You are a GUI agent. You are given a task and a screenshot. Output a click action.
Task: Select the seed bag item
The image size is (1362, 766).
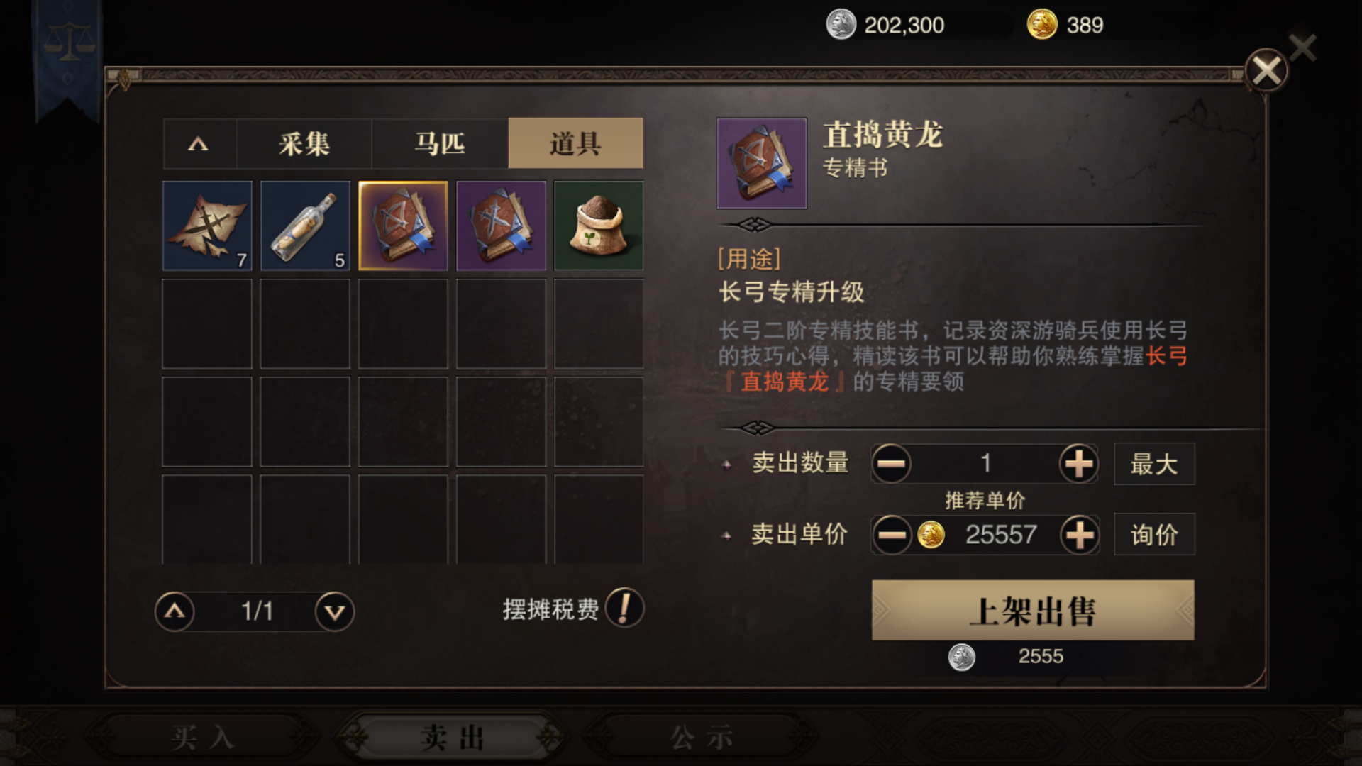pos(599,226)
